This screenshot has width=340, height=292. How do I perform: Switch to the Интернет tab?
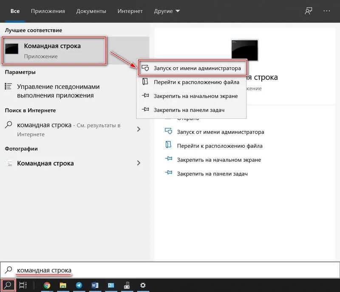tap(130, 11)
